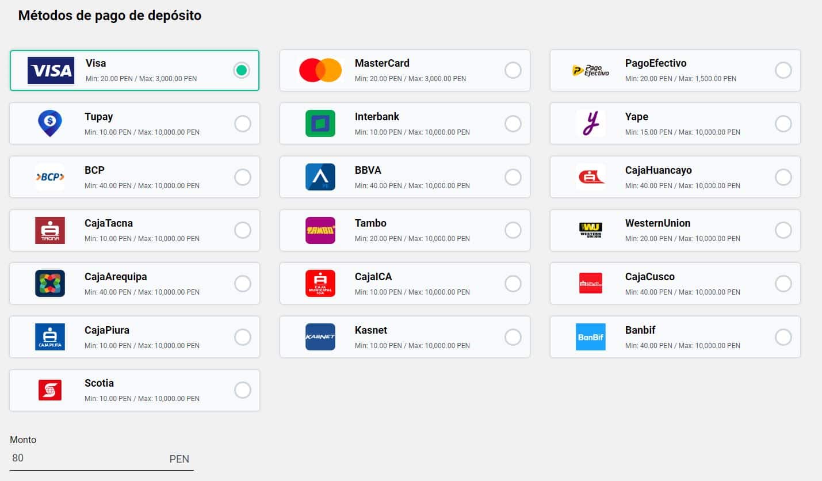Select the CajaTacna radio button
The width and height of the screenshot is (822, 481).
[243, 230]
